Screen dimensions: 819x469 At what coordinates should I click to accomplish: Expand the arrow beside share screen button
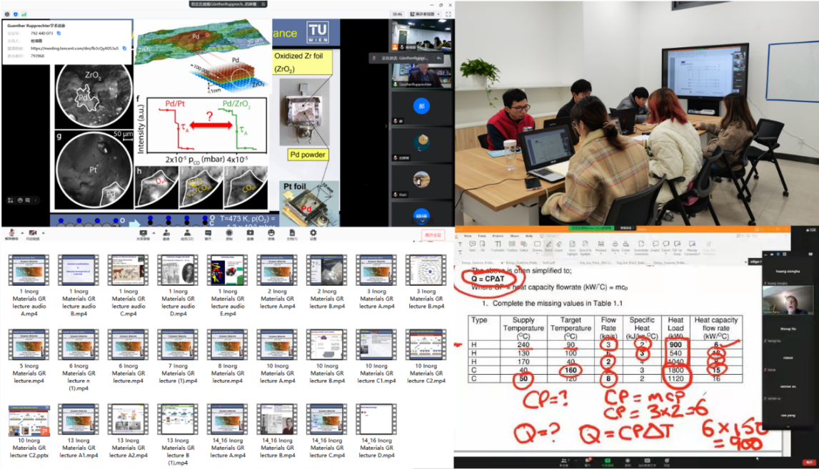pos(153,232)
